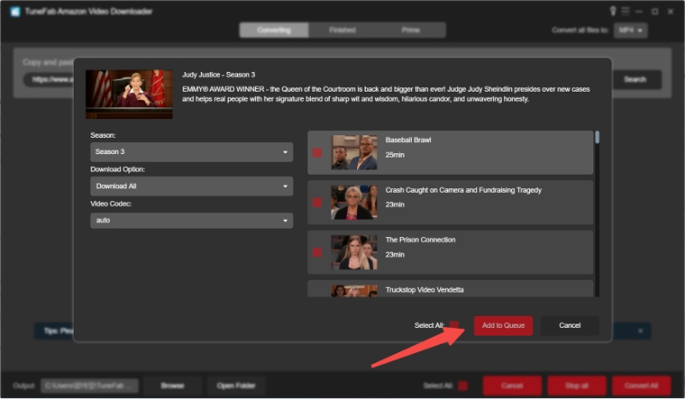Click the Stop all button
Screen dimensions: 685x399
click(576, 385)
